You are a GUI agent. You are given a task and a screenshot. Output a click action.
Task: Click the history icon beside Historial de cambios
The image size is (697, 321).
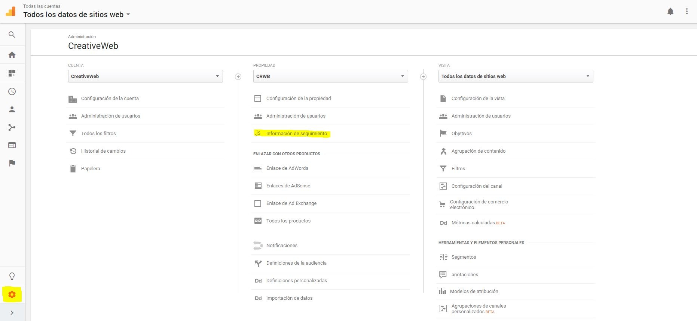pos(73,151)
